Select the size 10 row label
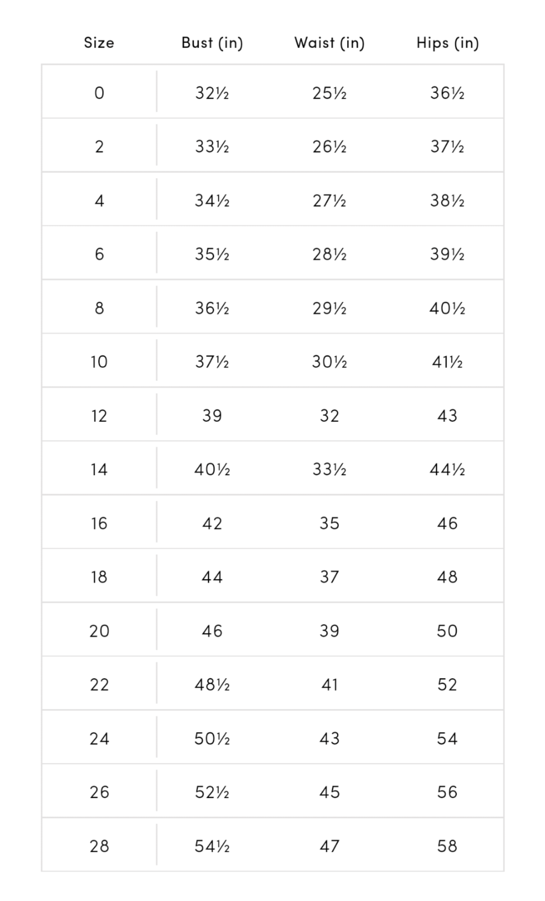Screen dimensions: 545x901 point(99,362)
